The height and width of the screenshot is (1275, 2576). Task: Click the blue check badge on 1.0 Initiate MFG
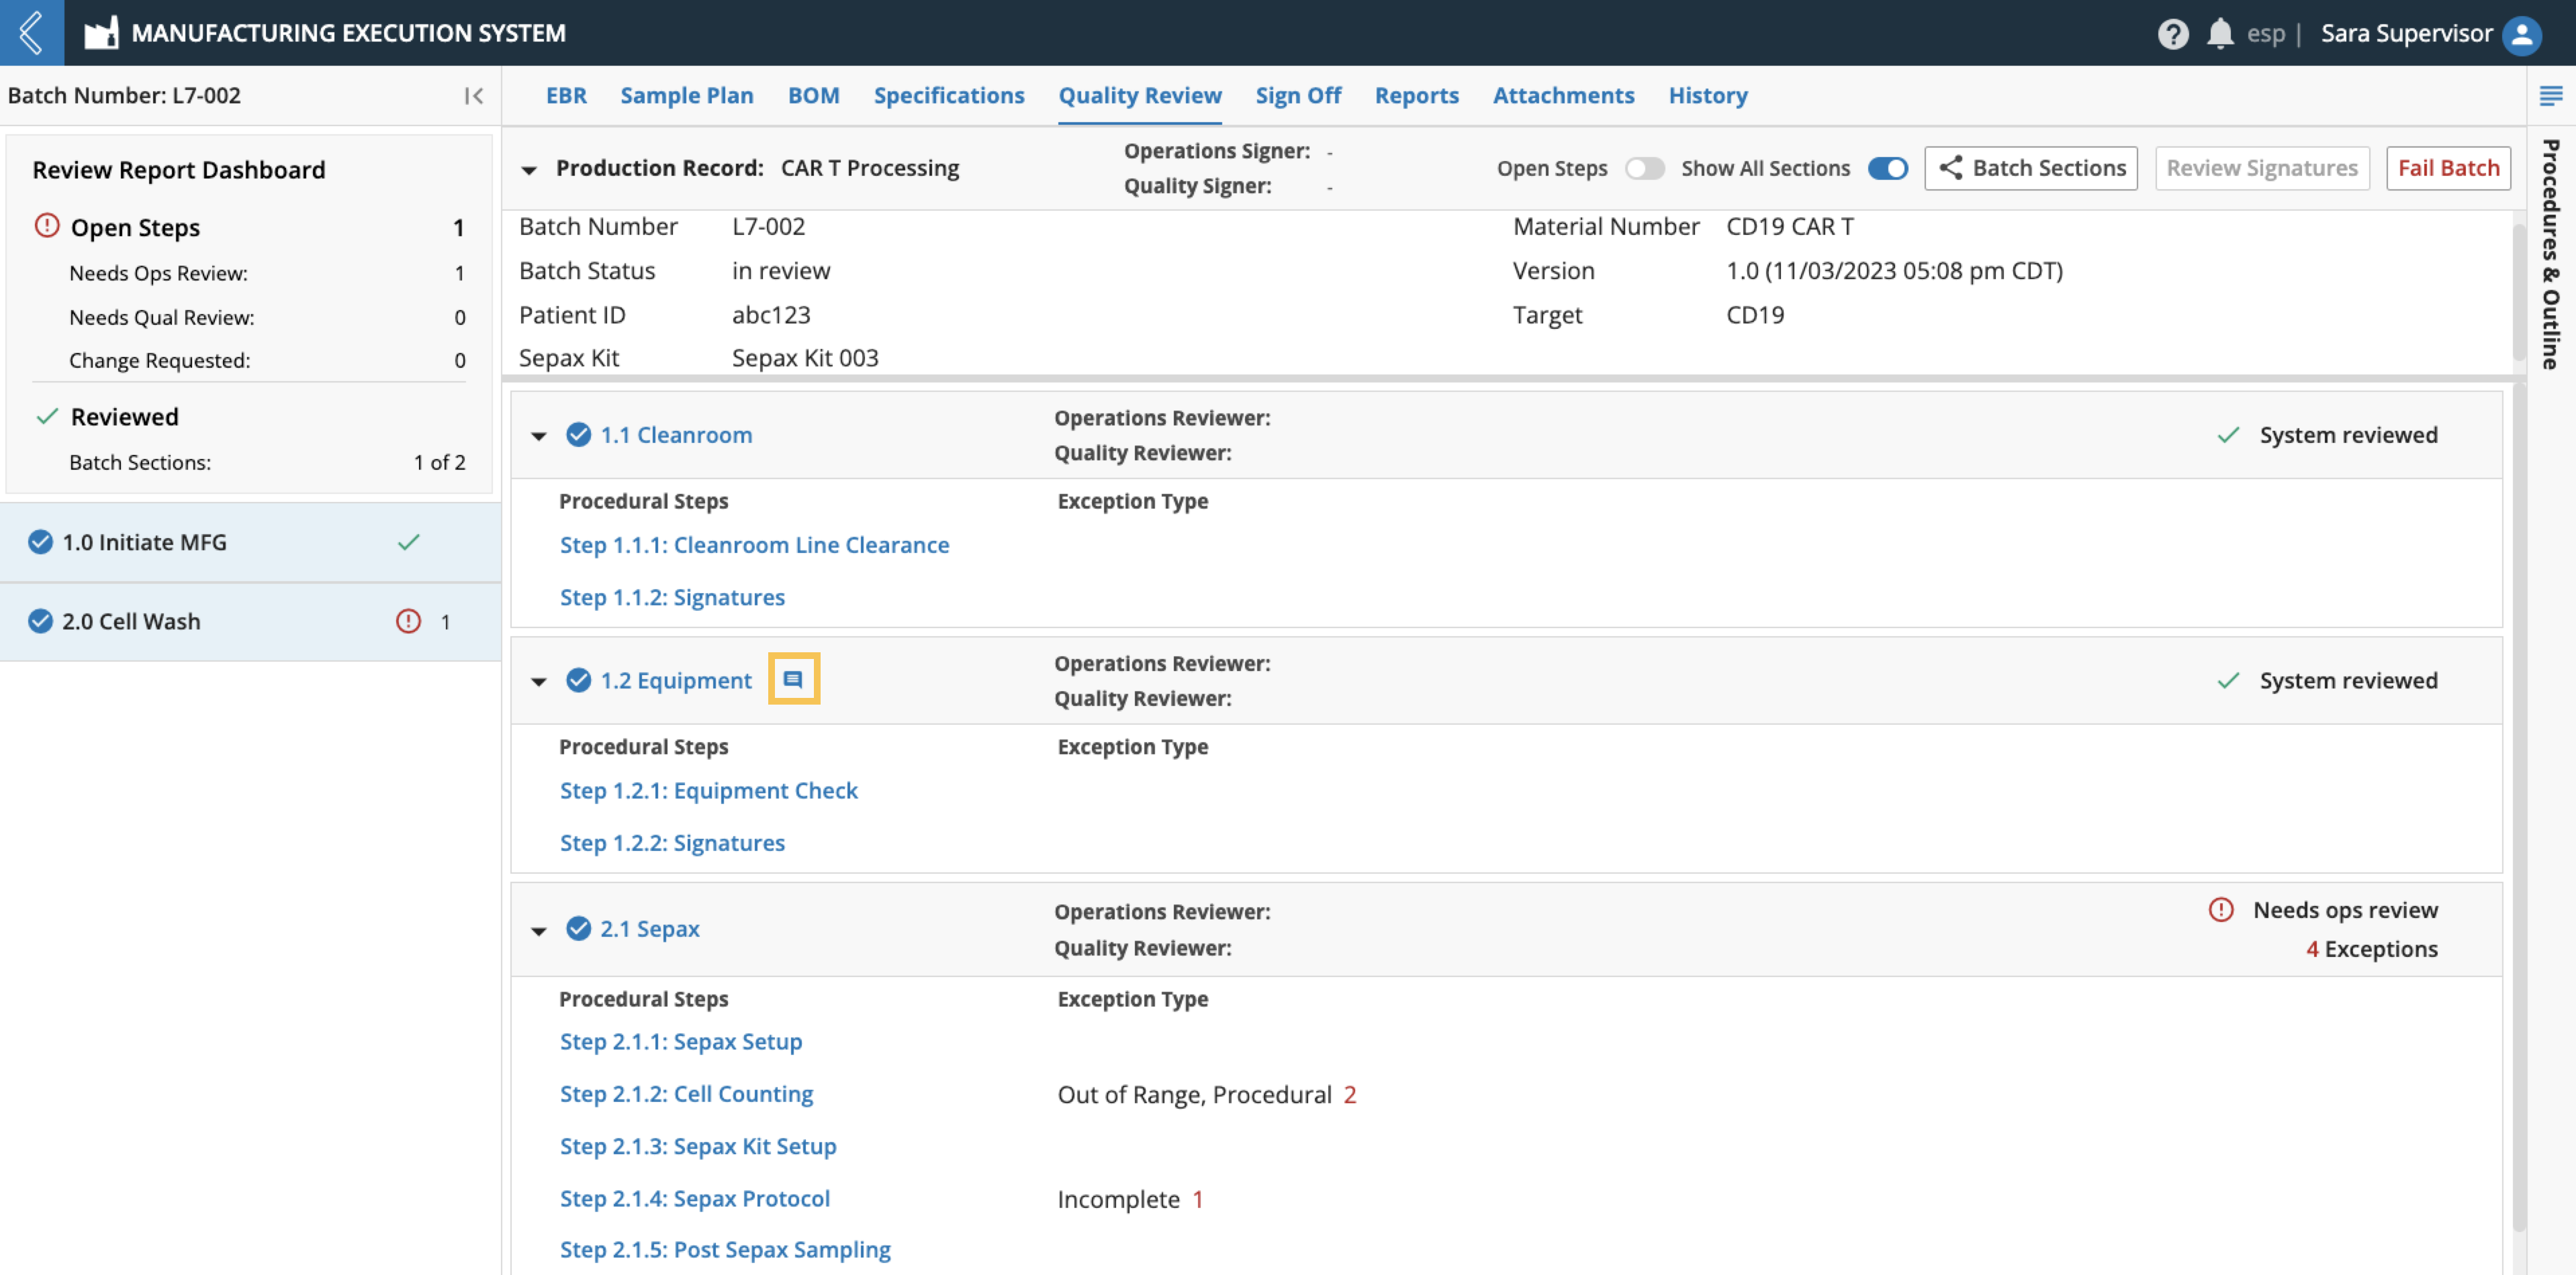click(x=40, y=543)
